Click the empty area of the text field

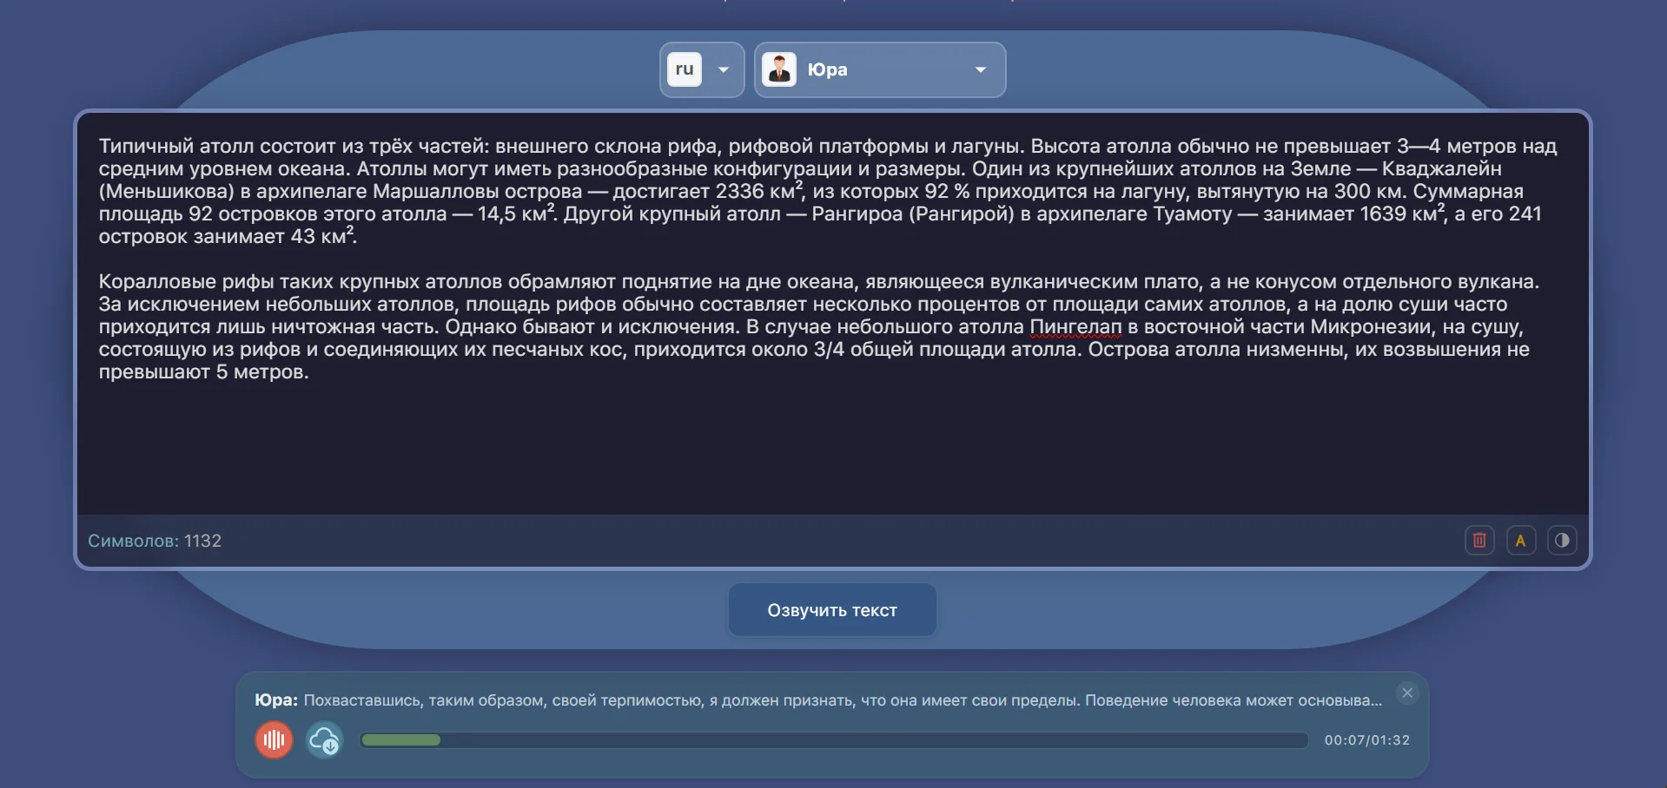pos(832,451)
